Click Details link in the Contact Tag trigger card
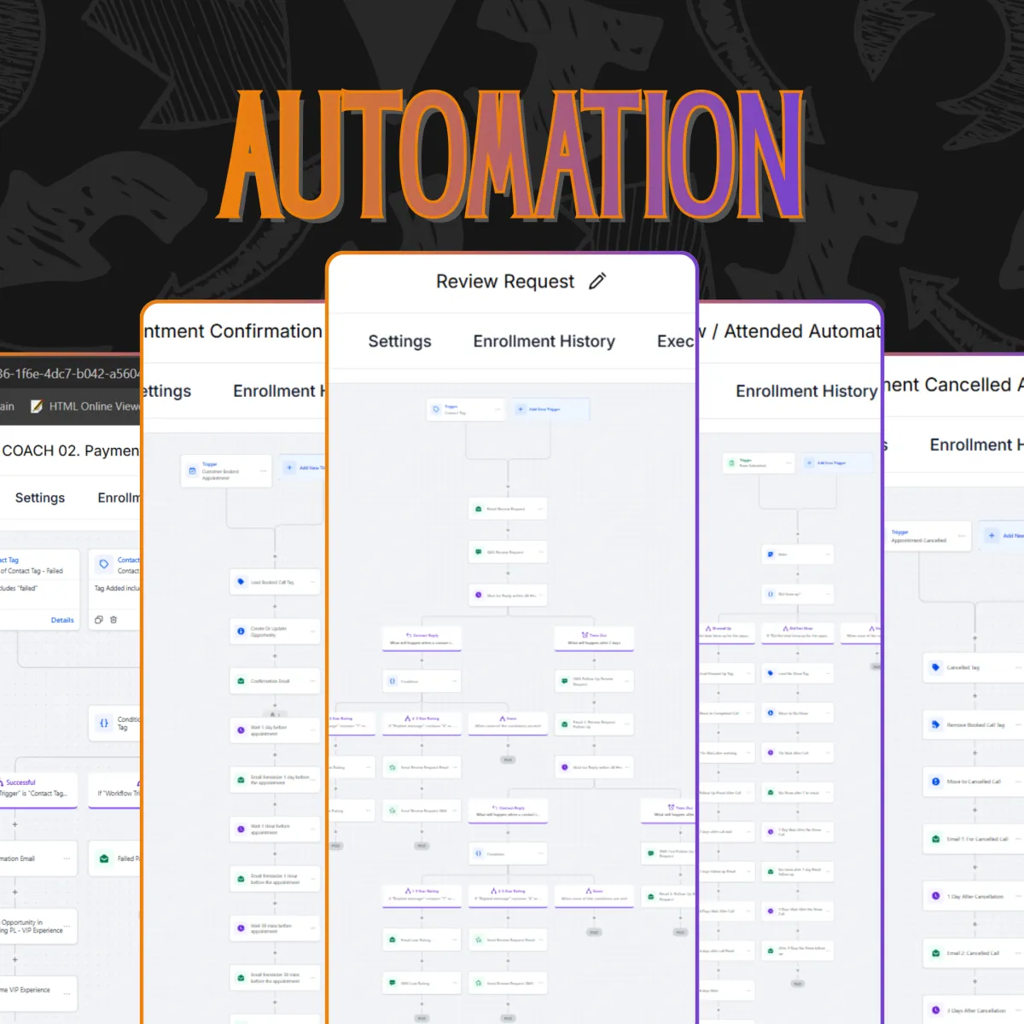The width and height of the screenshot is (1024, 1024). pos(62,620)
